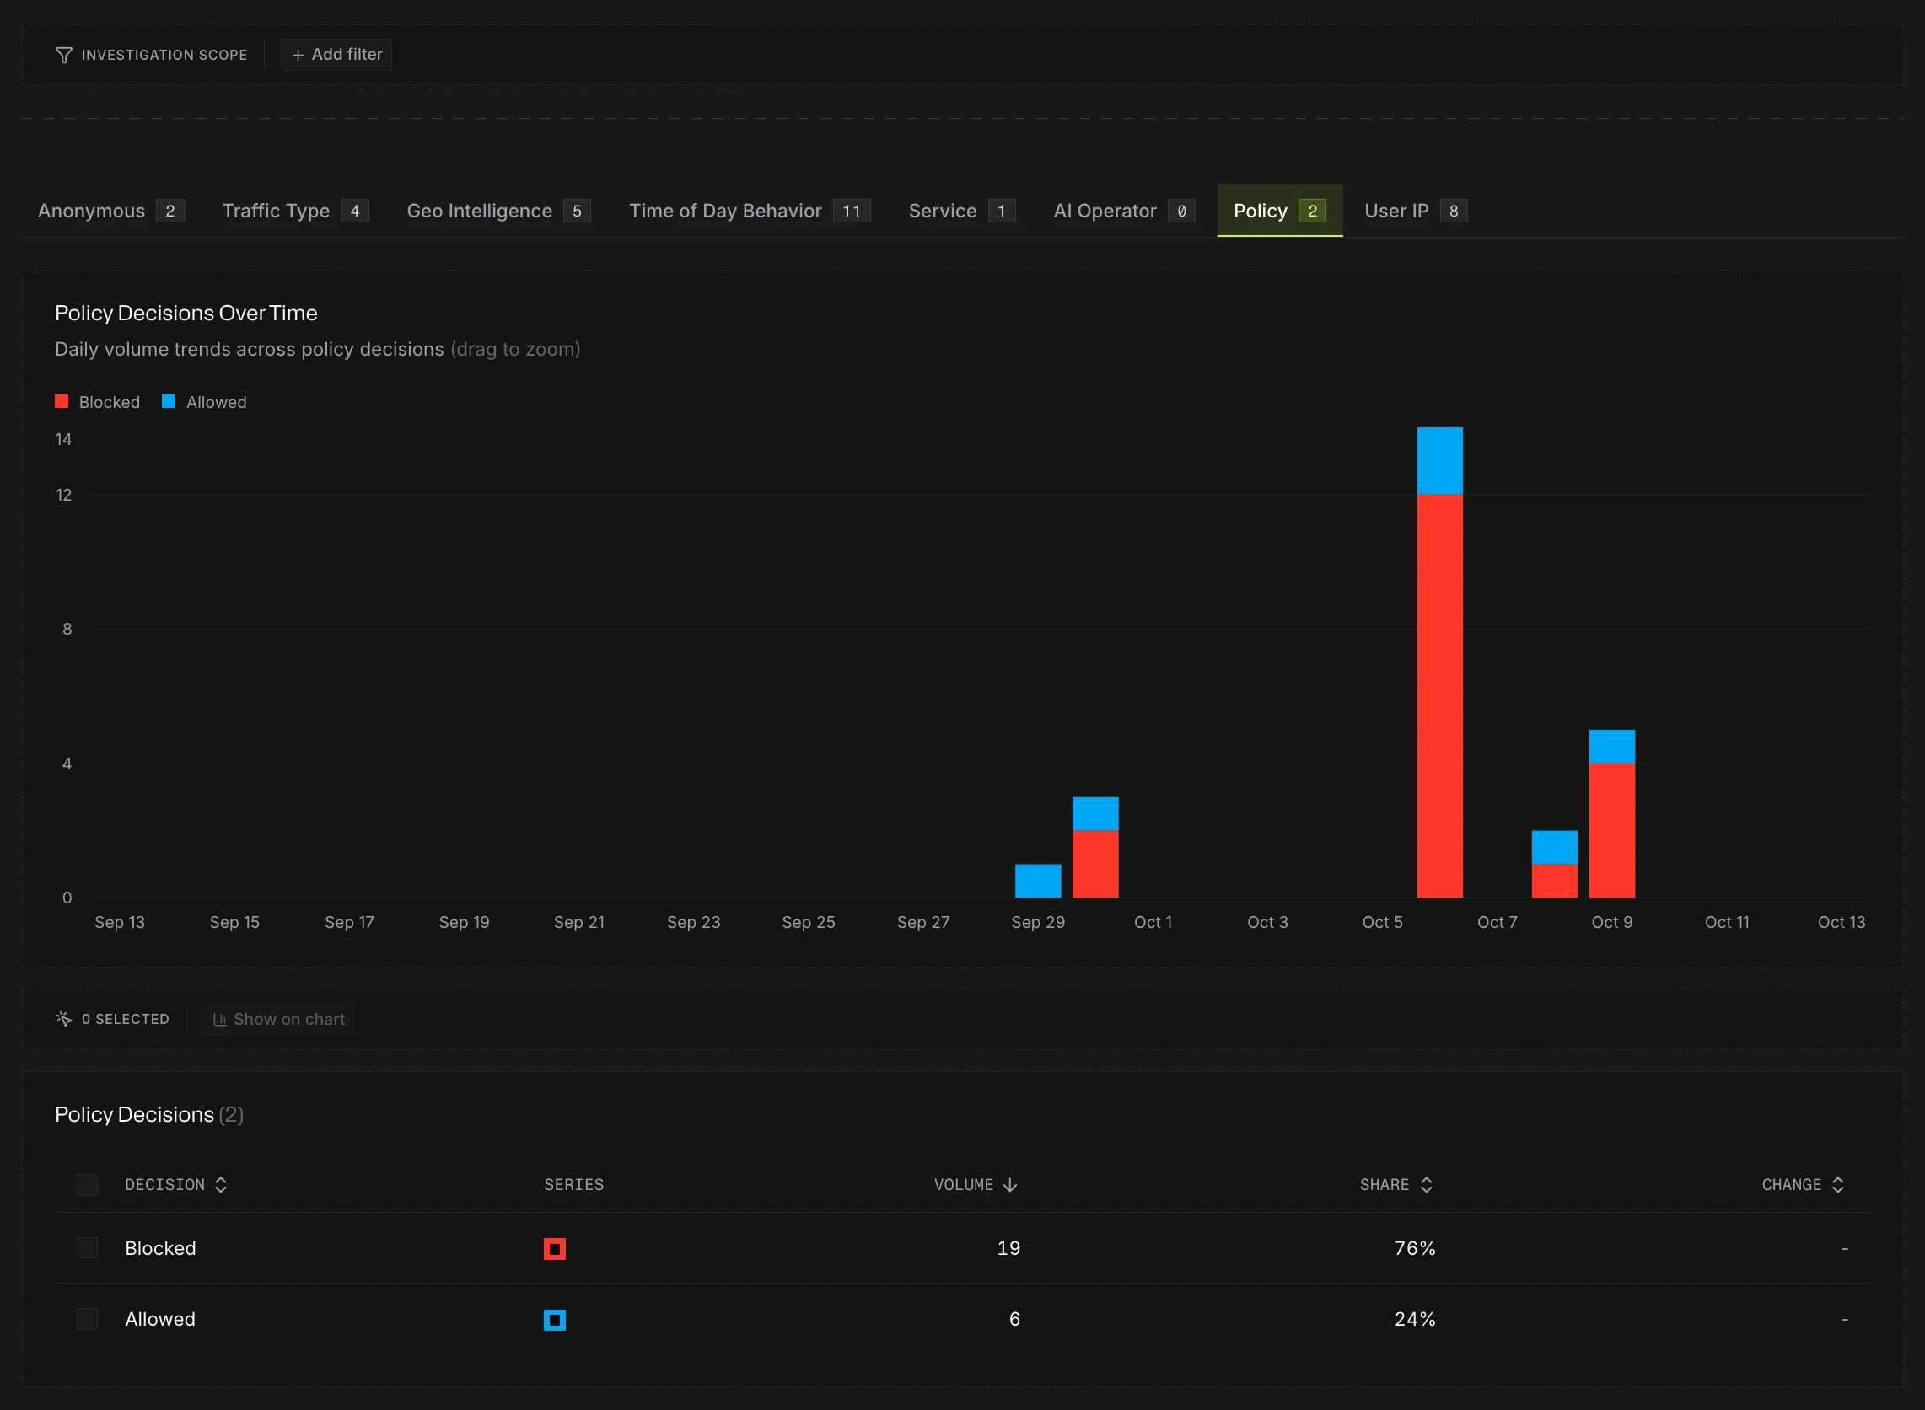1925x1410 pixels.
Task: Click the blue segment on the Oct 9 bar
Action: point(1611,747)
